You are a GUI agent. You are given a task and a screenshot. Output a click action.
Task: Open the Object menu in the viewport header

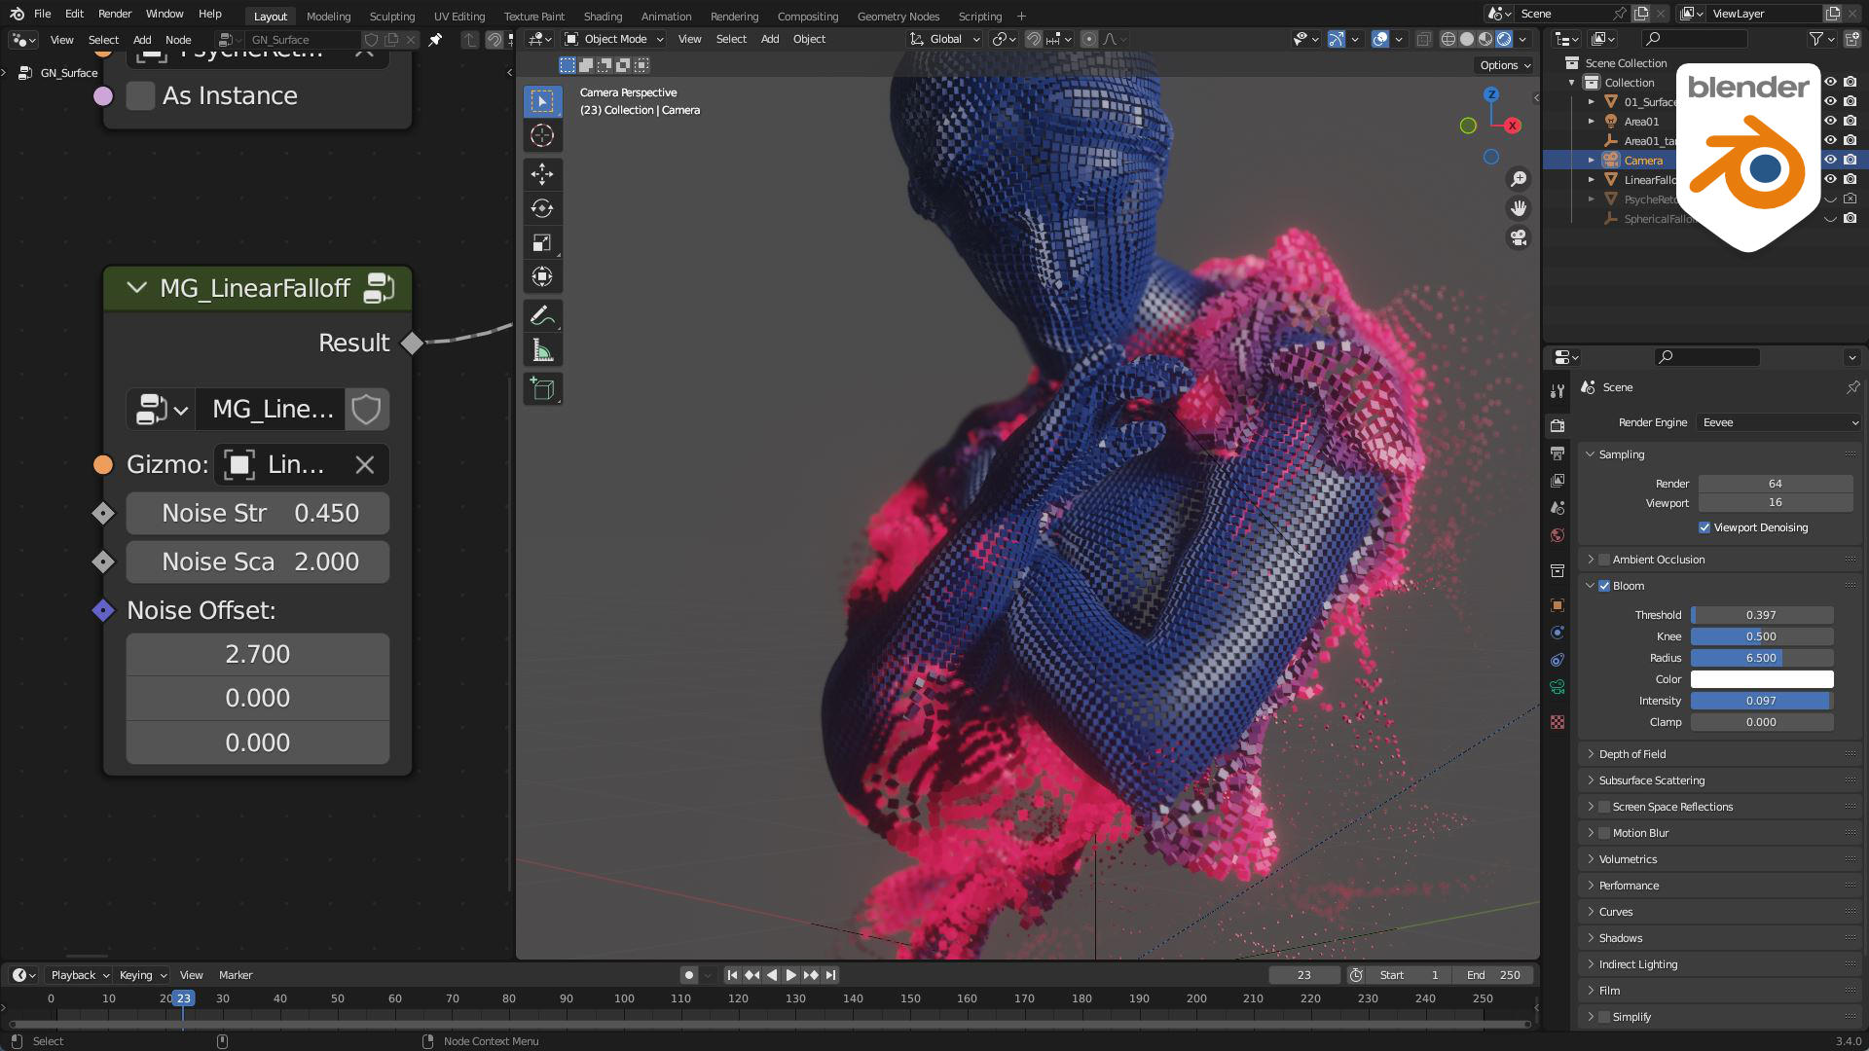tap(808, 39)
